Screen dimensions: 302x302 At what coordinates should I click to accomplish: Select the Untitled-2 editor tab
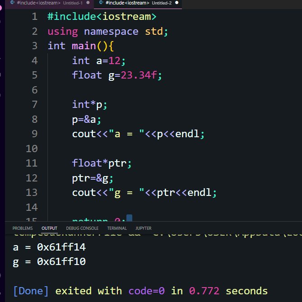138,3
